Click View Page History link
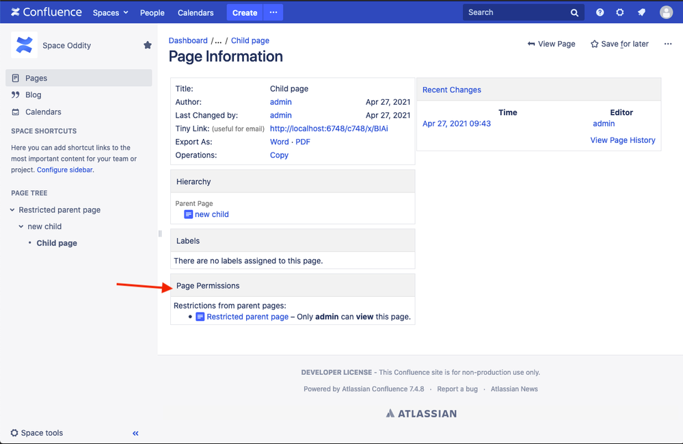The image size is (683, 444). [x=622, y=140]
